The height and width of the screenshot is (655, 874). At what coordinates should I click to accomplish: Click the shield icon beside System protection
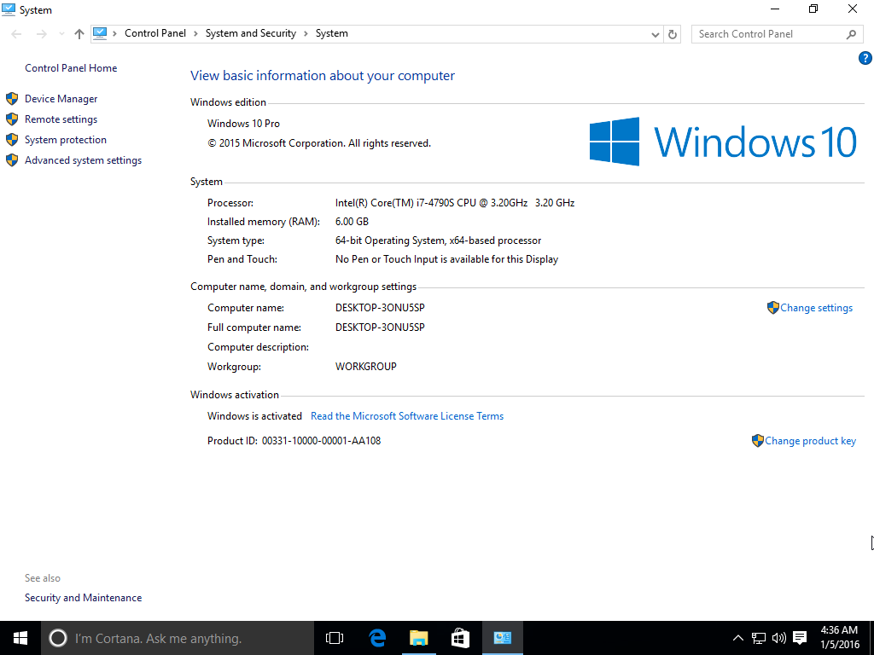tap(12, 140)
